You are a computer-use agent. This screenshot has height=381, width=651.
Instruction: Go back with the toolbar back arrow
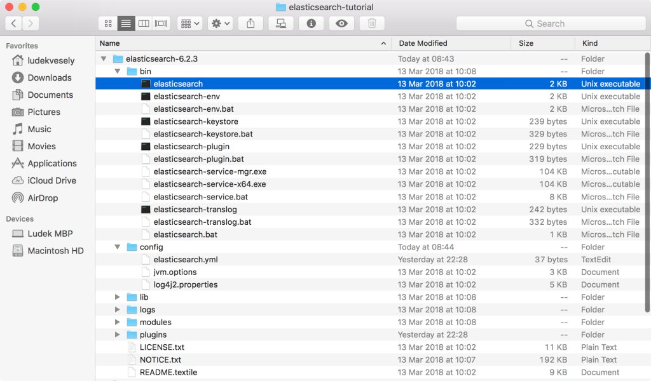14,23
